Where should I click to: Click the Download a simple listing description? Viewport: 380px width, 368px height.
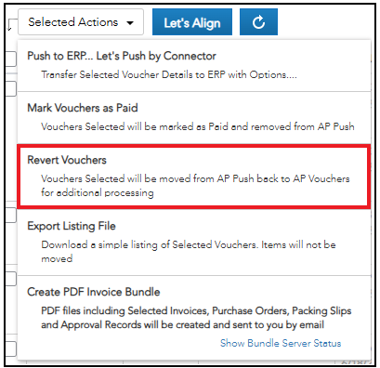189,251
